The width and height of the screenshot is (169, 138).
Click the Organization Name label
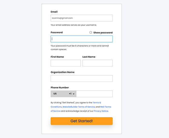click(x=63, y=72)
